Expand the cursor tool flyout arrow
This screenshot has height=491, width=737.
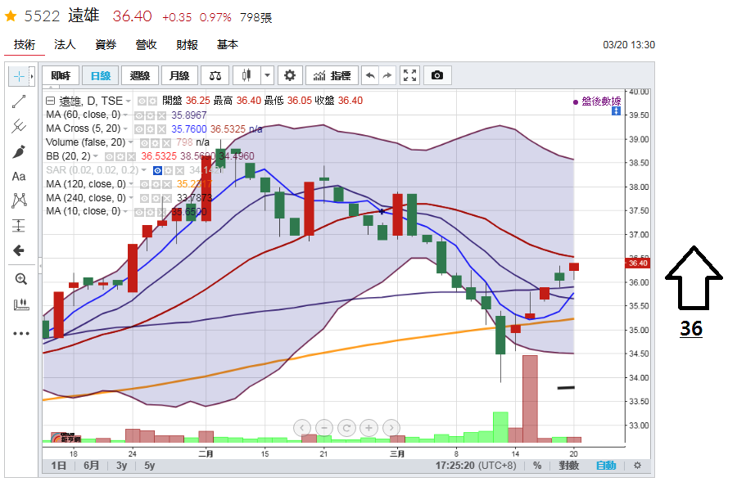click(32, 76)
